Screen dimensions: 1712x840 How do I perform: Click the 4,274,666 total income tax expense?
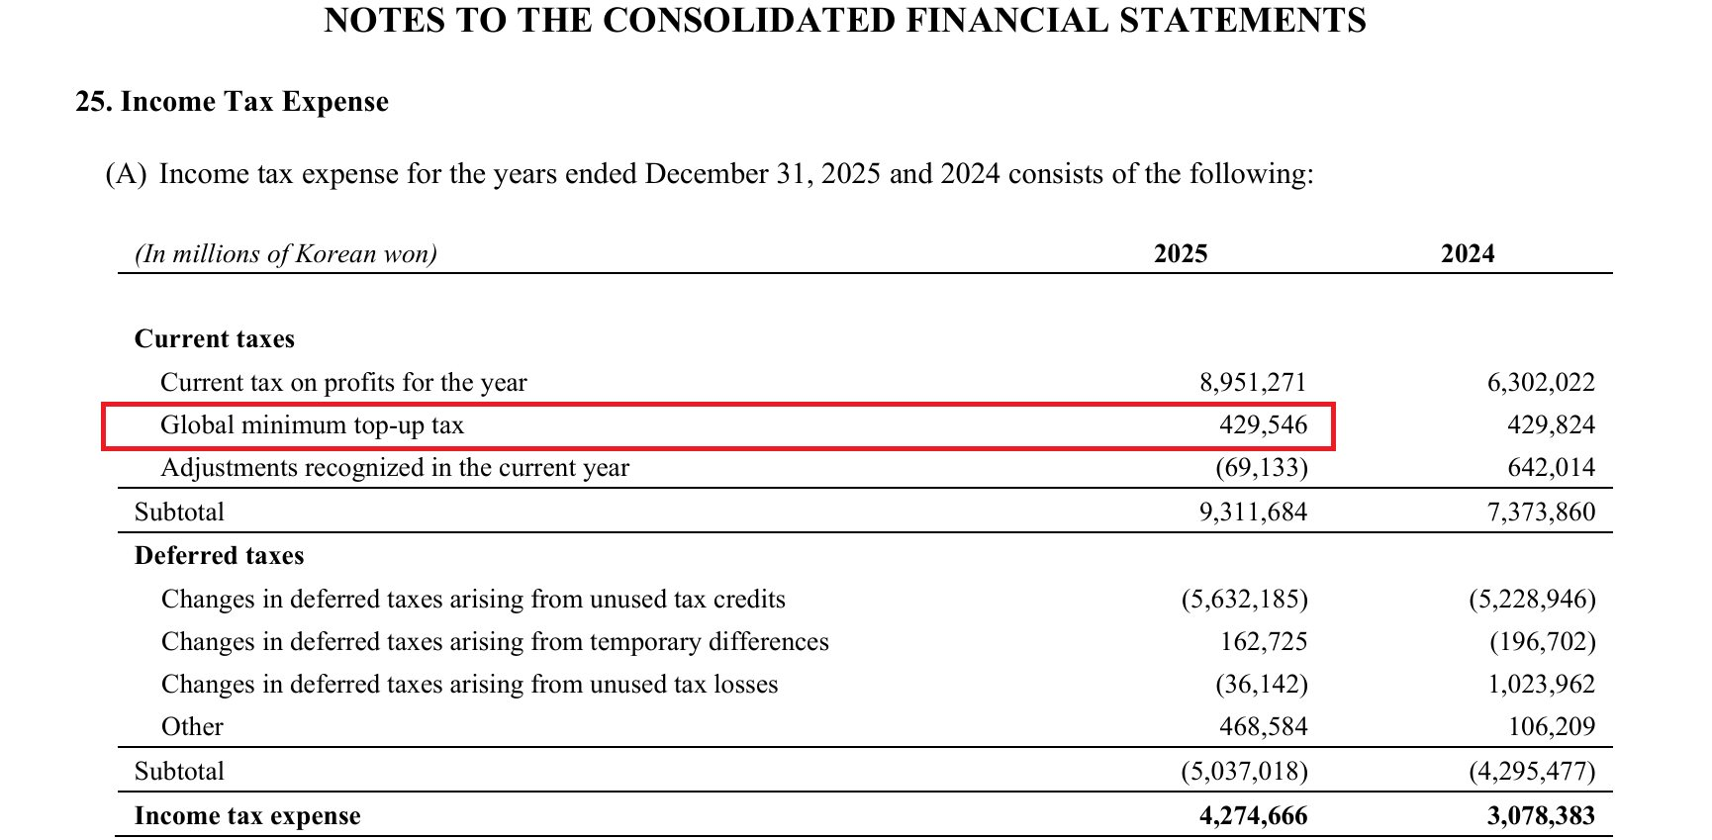point(1252,816)
